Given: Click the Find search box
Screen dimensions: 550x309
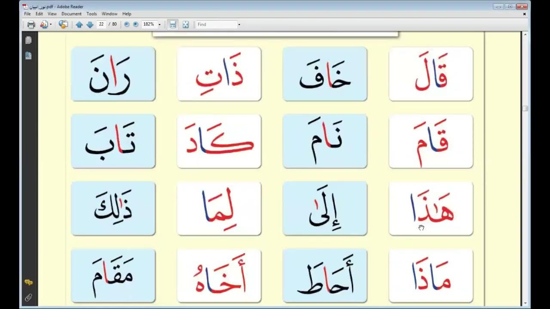Looking at the screenshot, I should pos(217,24).
